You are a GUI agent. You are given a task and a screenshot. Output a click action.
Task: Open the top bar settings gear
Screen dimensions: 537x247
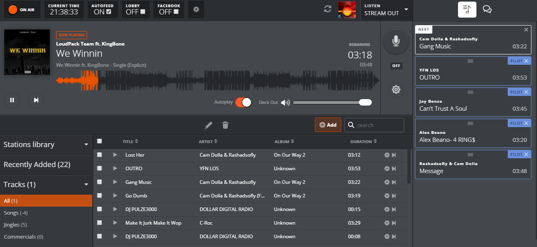(x=196, y=9)
